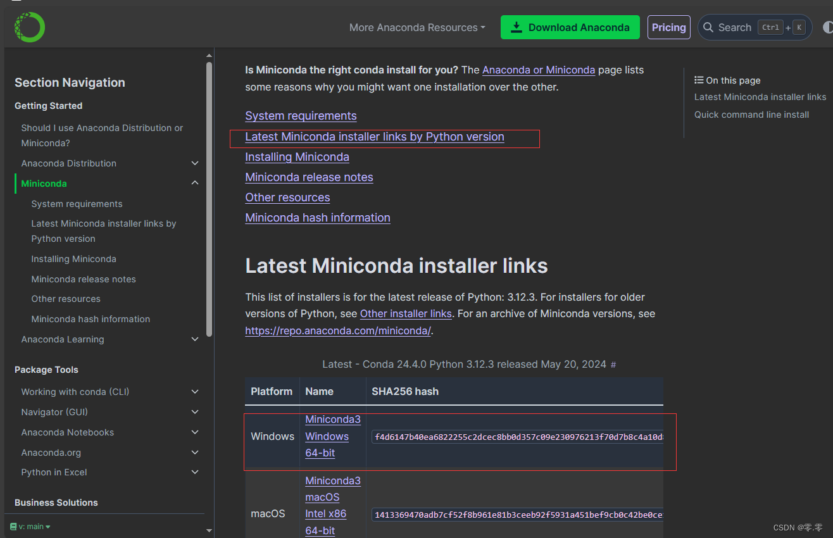
Task: Click the Platform column header
Action: pyautogui.click(x=272, y=391)
